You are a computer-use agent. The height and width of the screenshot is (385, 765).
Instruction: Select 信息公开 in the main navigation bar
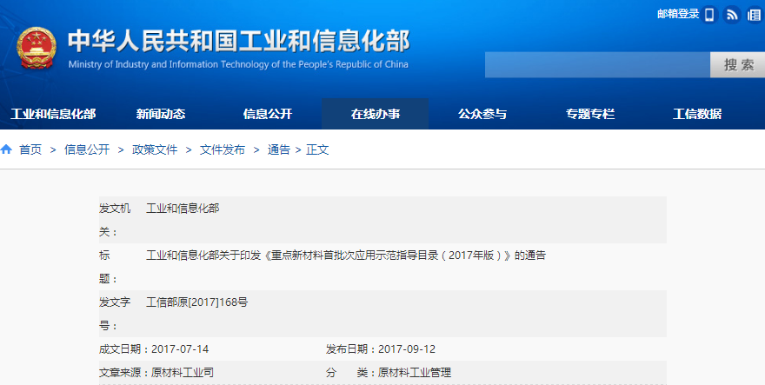(268, 114)
